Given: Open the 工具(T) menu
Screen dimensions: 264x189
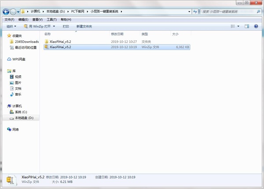Looking at the screenshot, I should (51, 20).
